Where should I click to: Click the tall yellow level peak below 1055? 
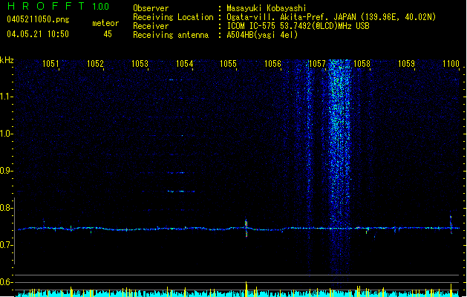246,289
